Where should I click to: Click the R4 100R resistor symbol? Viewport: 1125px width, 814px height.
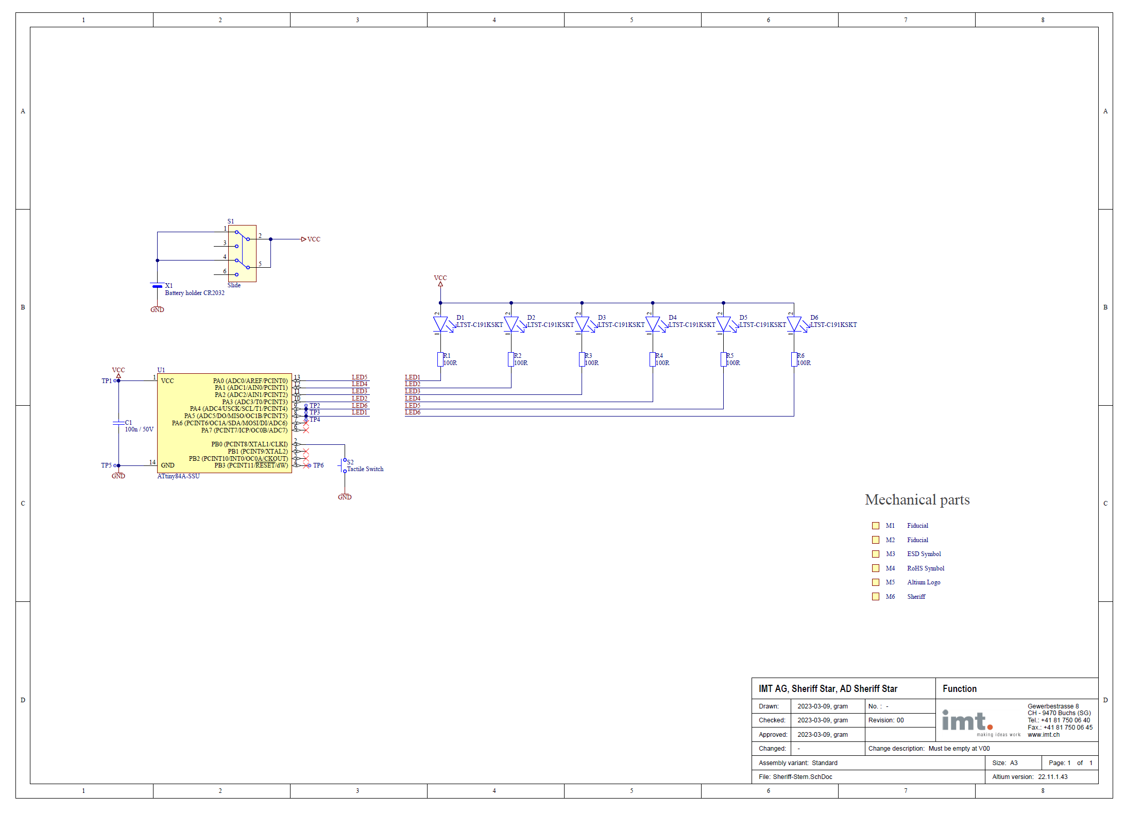[x=653, y=359]
